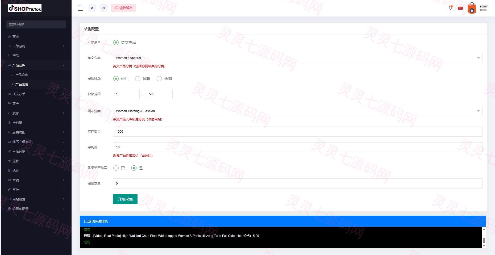
Task: Expand the 卖家 sidebar menu chevron
Action: point(64,113)
